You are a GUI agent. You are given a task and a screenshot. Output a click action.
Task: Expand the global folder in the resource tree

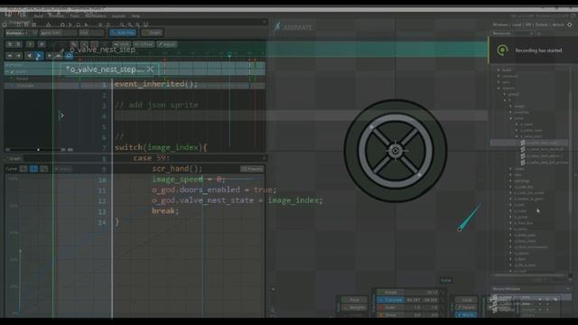click(505, 94)
